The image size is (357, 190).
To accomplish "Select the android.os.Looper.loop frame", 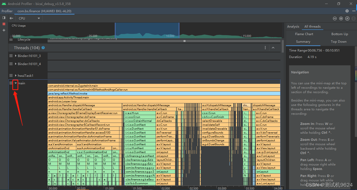I will point(164,101).
